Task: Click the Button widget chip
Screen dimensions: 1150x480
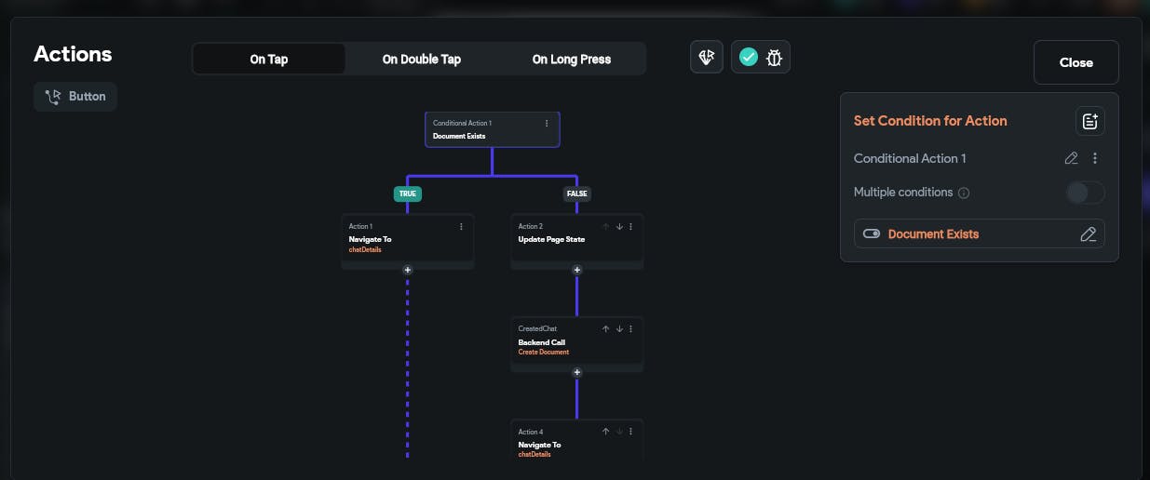Action: [x=75, y=96]
